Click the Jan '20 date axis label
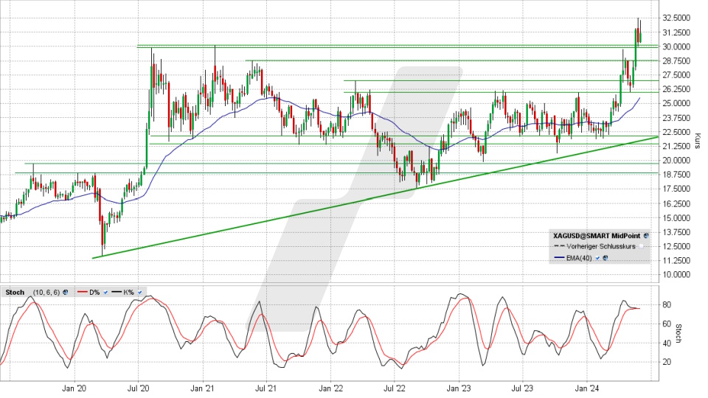 pyautogui.click(x=74, y=388)
